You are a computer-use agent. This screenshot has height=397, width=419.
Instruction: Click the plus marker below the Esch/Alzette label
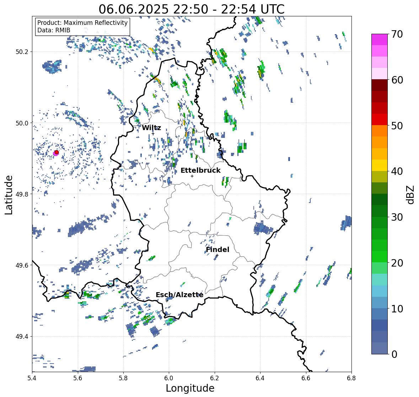click(x=167, y=301)
